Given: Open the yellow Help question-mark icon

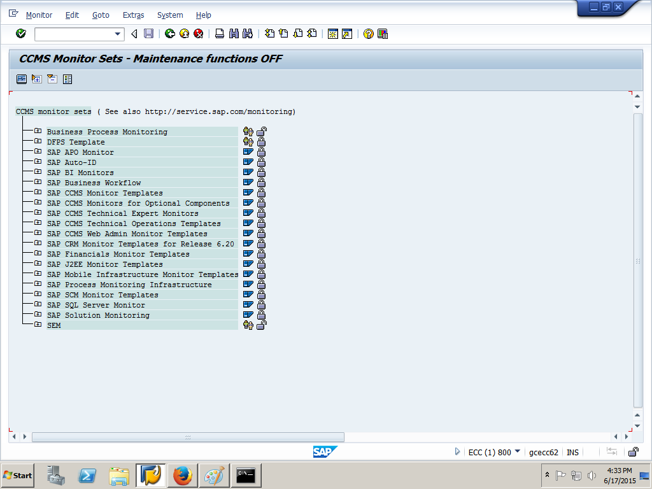Looking at the screenshot, I should 369,34.
